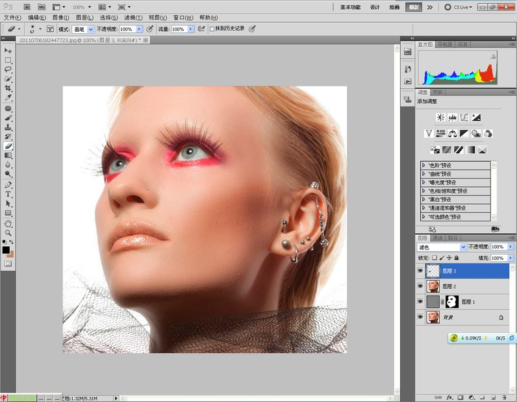Select the Horizontal Type tool
517x402 pixels.
[x=8, y=194]
